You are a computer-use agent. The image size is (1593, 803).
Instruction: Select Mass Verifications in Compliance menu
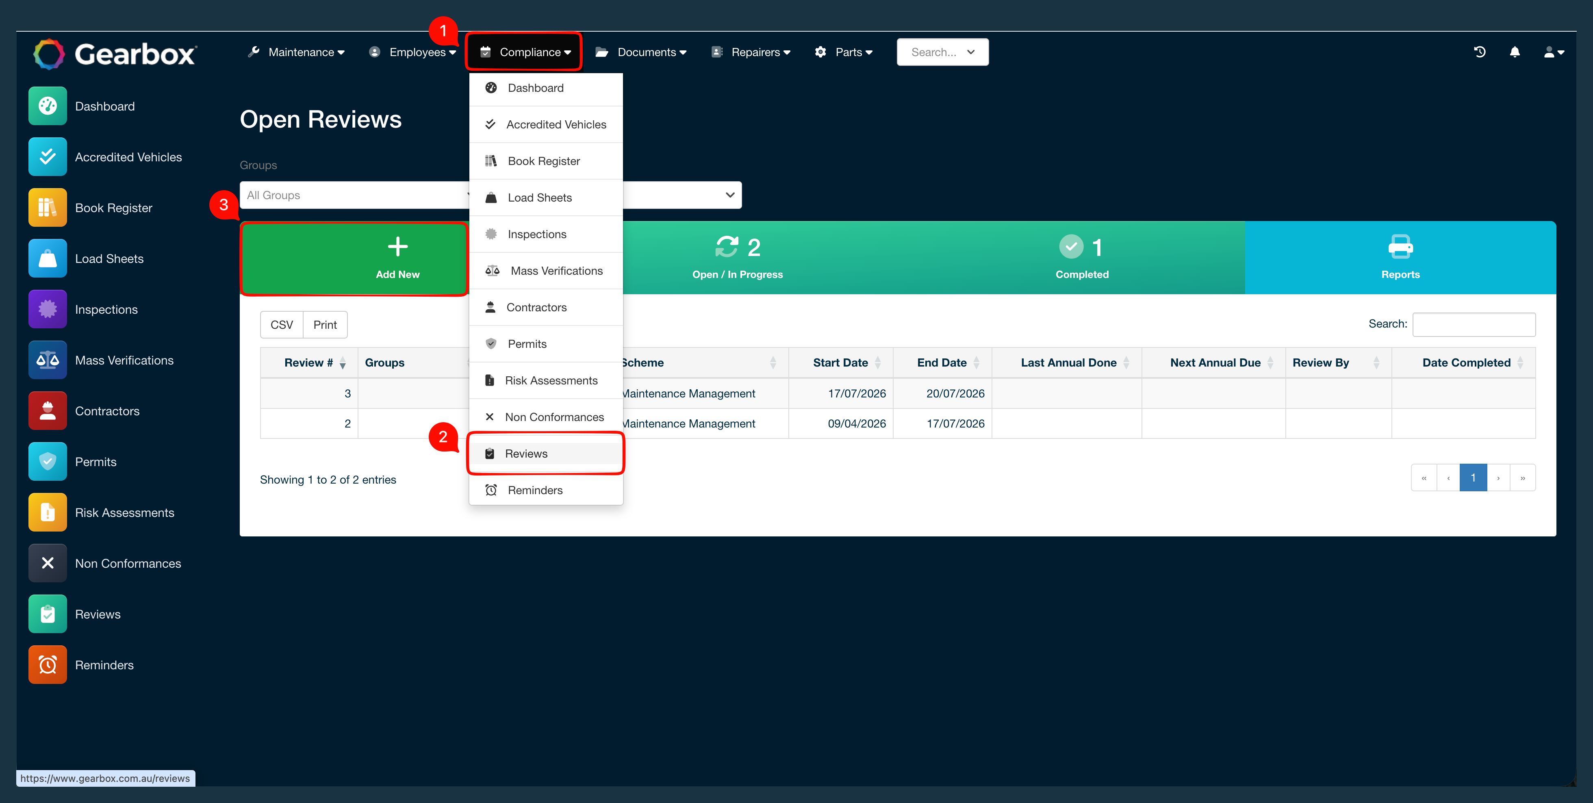point(546,271)
